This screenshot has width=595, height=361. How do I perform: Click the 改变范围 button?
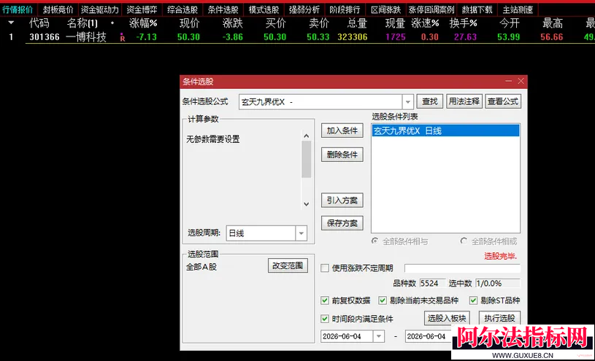point(288,265)
